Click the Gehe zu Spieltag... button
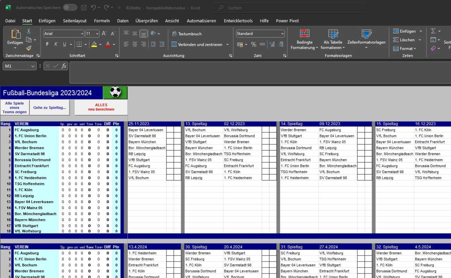The width and height of the screenshot is (451, 278). (50, 108)
